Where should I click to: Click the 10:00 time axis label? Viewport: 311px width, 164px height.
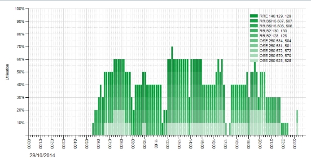click(144, 143)
